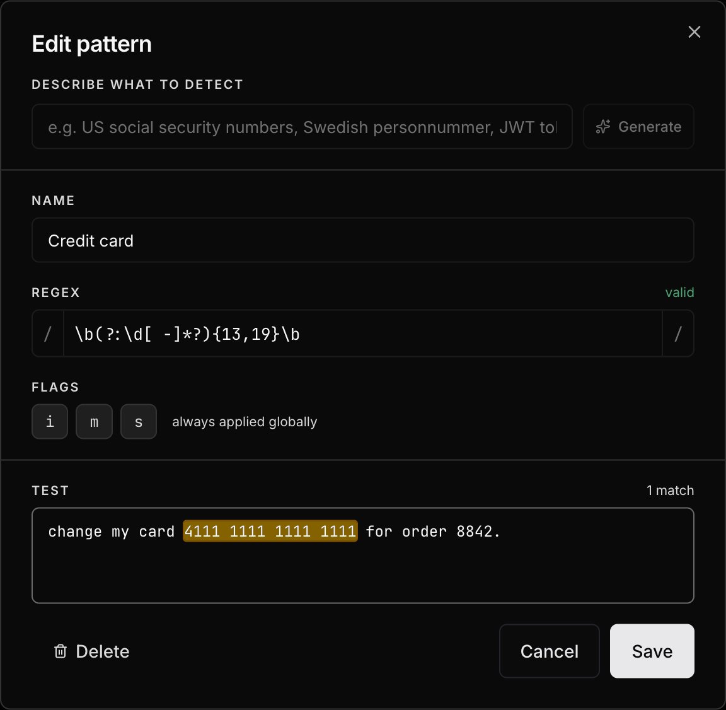Screen dimensions: 726x710
Task: Click the Generate button
Action: click(638, 127)
